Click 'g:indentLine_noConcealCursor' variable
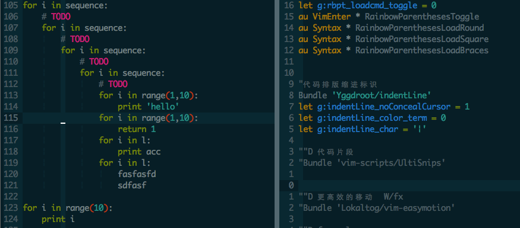Screen dimensions: 520x228 point(384,107)
